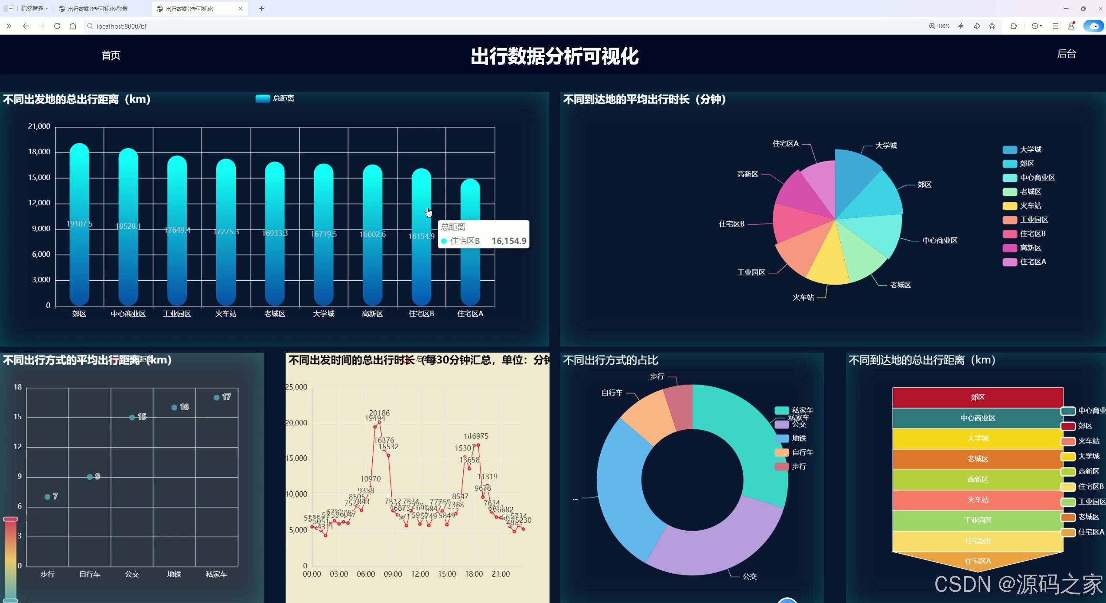Image resolution: width=1106 pixels, height=603 pixels.
Task: Add page to favorites star icon
Action: click(992, 26)
